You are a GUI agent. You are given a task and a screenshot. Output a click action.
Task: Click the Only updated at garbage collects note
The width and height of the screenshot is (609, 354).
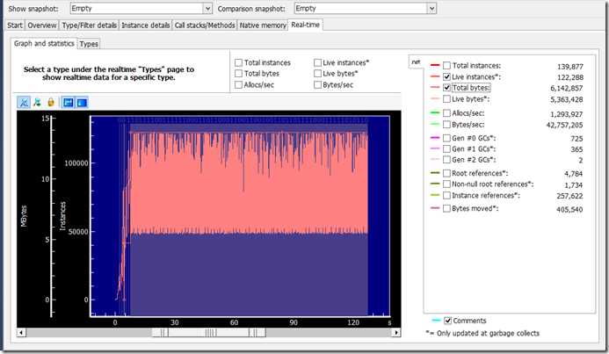pos(482,334)
